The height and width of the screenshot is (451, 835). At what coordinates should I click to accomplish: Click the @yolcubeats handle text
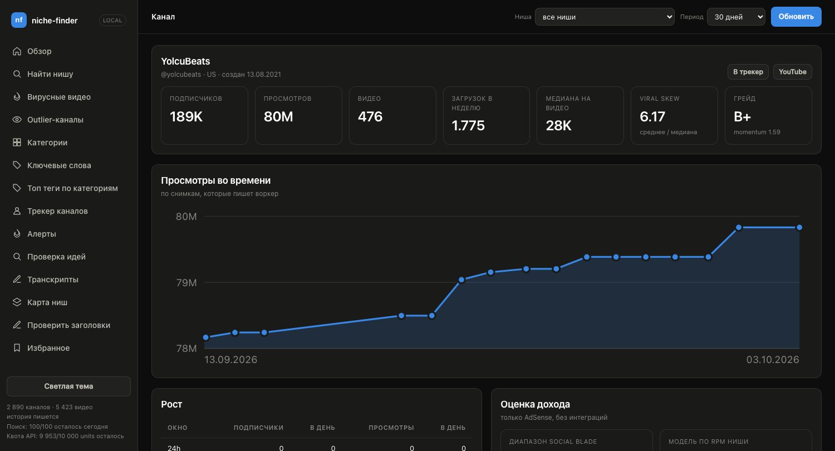coord(181,74)
